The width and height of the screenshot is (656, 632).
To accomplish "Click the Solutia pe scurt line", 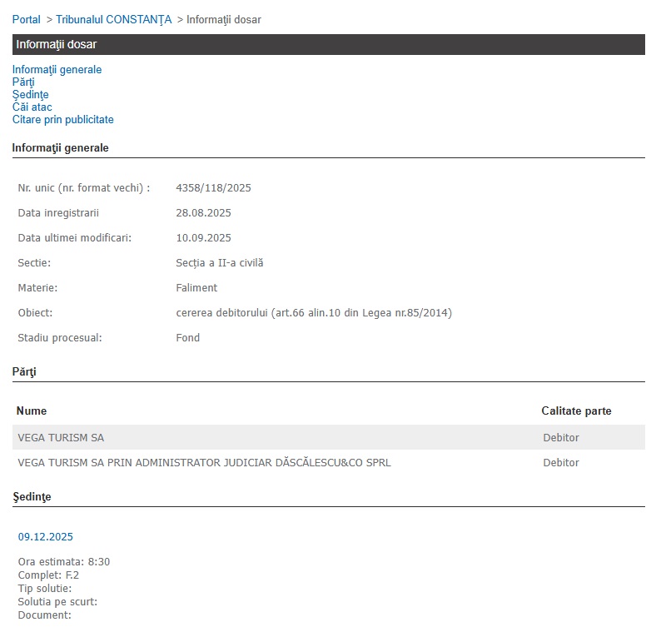I will click(x=57, y=602).
